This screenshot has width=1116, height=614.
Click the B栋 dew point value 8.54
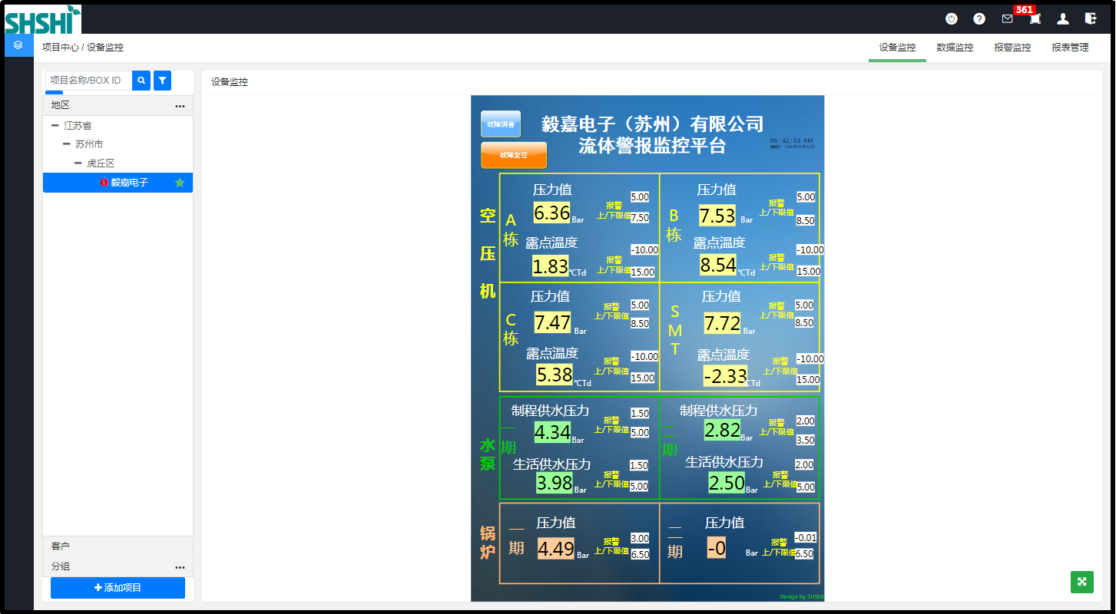pos(718,265)
